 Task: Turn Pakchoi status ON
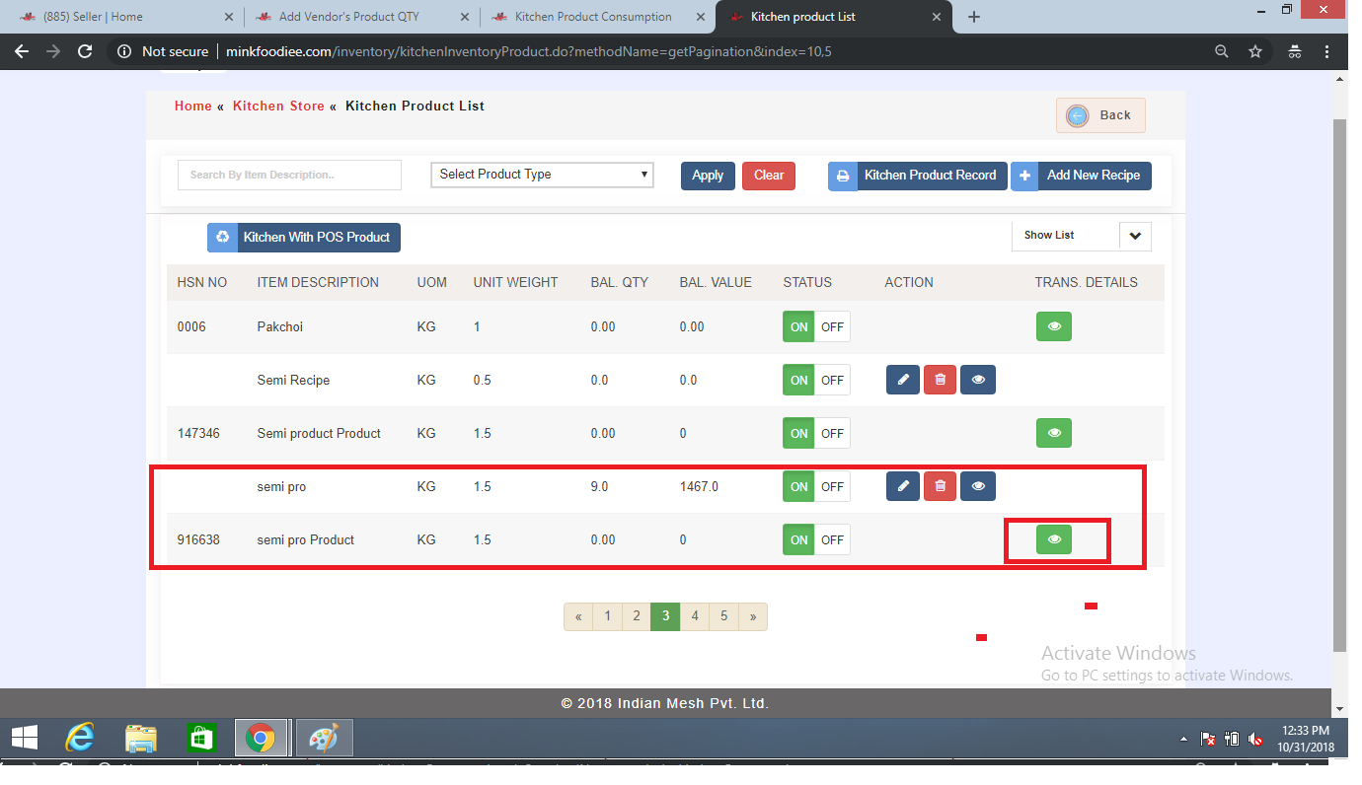798,326
